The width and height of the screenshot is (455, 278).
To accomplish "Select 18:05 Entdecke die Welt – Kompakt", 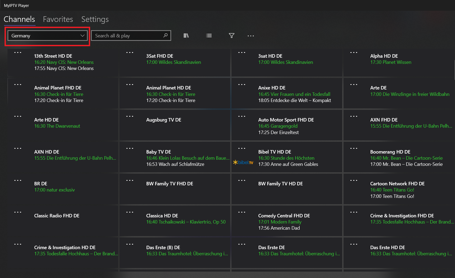I will pos(295,100).
